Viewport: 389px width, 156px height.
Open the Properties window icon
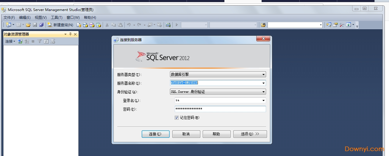pyautogui.click(x=335, y=25)
